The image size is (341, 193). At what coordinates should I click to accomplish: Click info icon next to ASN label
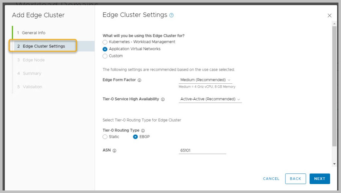(114, 150)
